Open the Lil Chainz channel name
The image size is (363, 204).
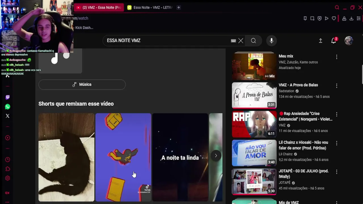(x=286, y=154)
